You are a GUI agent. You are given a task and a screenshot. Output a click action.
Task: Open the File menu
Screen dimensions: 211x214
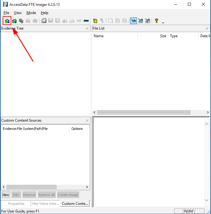click(6, 13)
